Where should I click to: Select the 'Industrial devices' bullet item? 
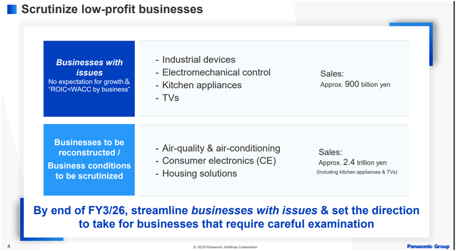[196, 59]
